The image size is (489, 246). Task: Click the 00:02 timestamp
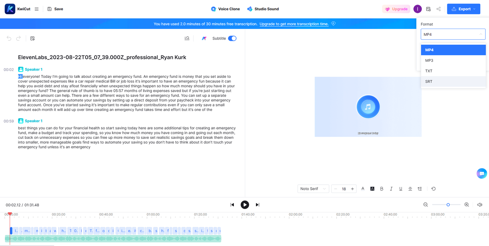coord(9,70)
